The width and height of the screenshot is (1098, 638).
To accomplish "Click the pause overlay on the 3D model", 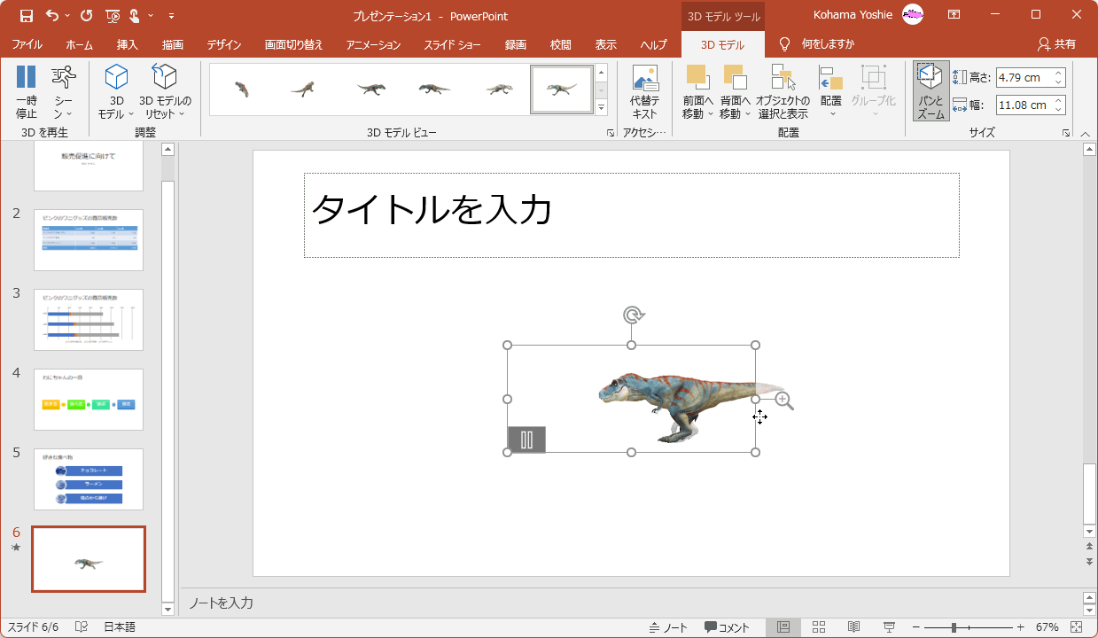I will [x=526, y=440].
